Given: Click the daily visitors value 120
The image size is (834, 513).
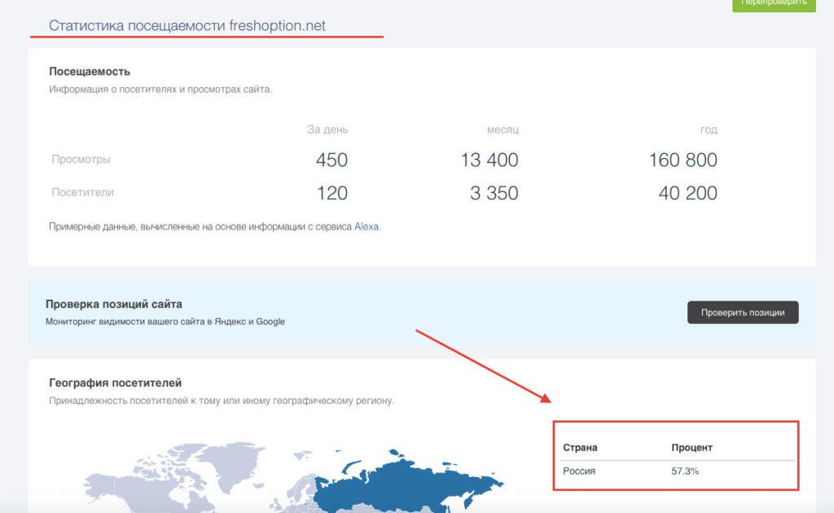Looking at the screenshot, I should 331,194.
